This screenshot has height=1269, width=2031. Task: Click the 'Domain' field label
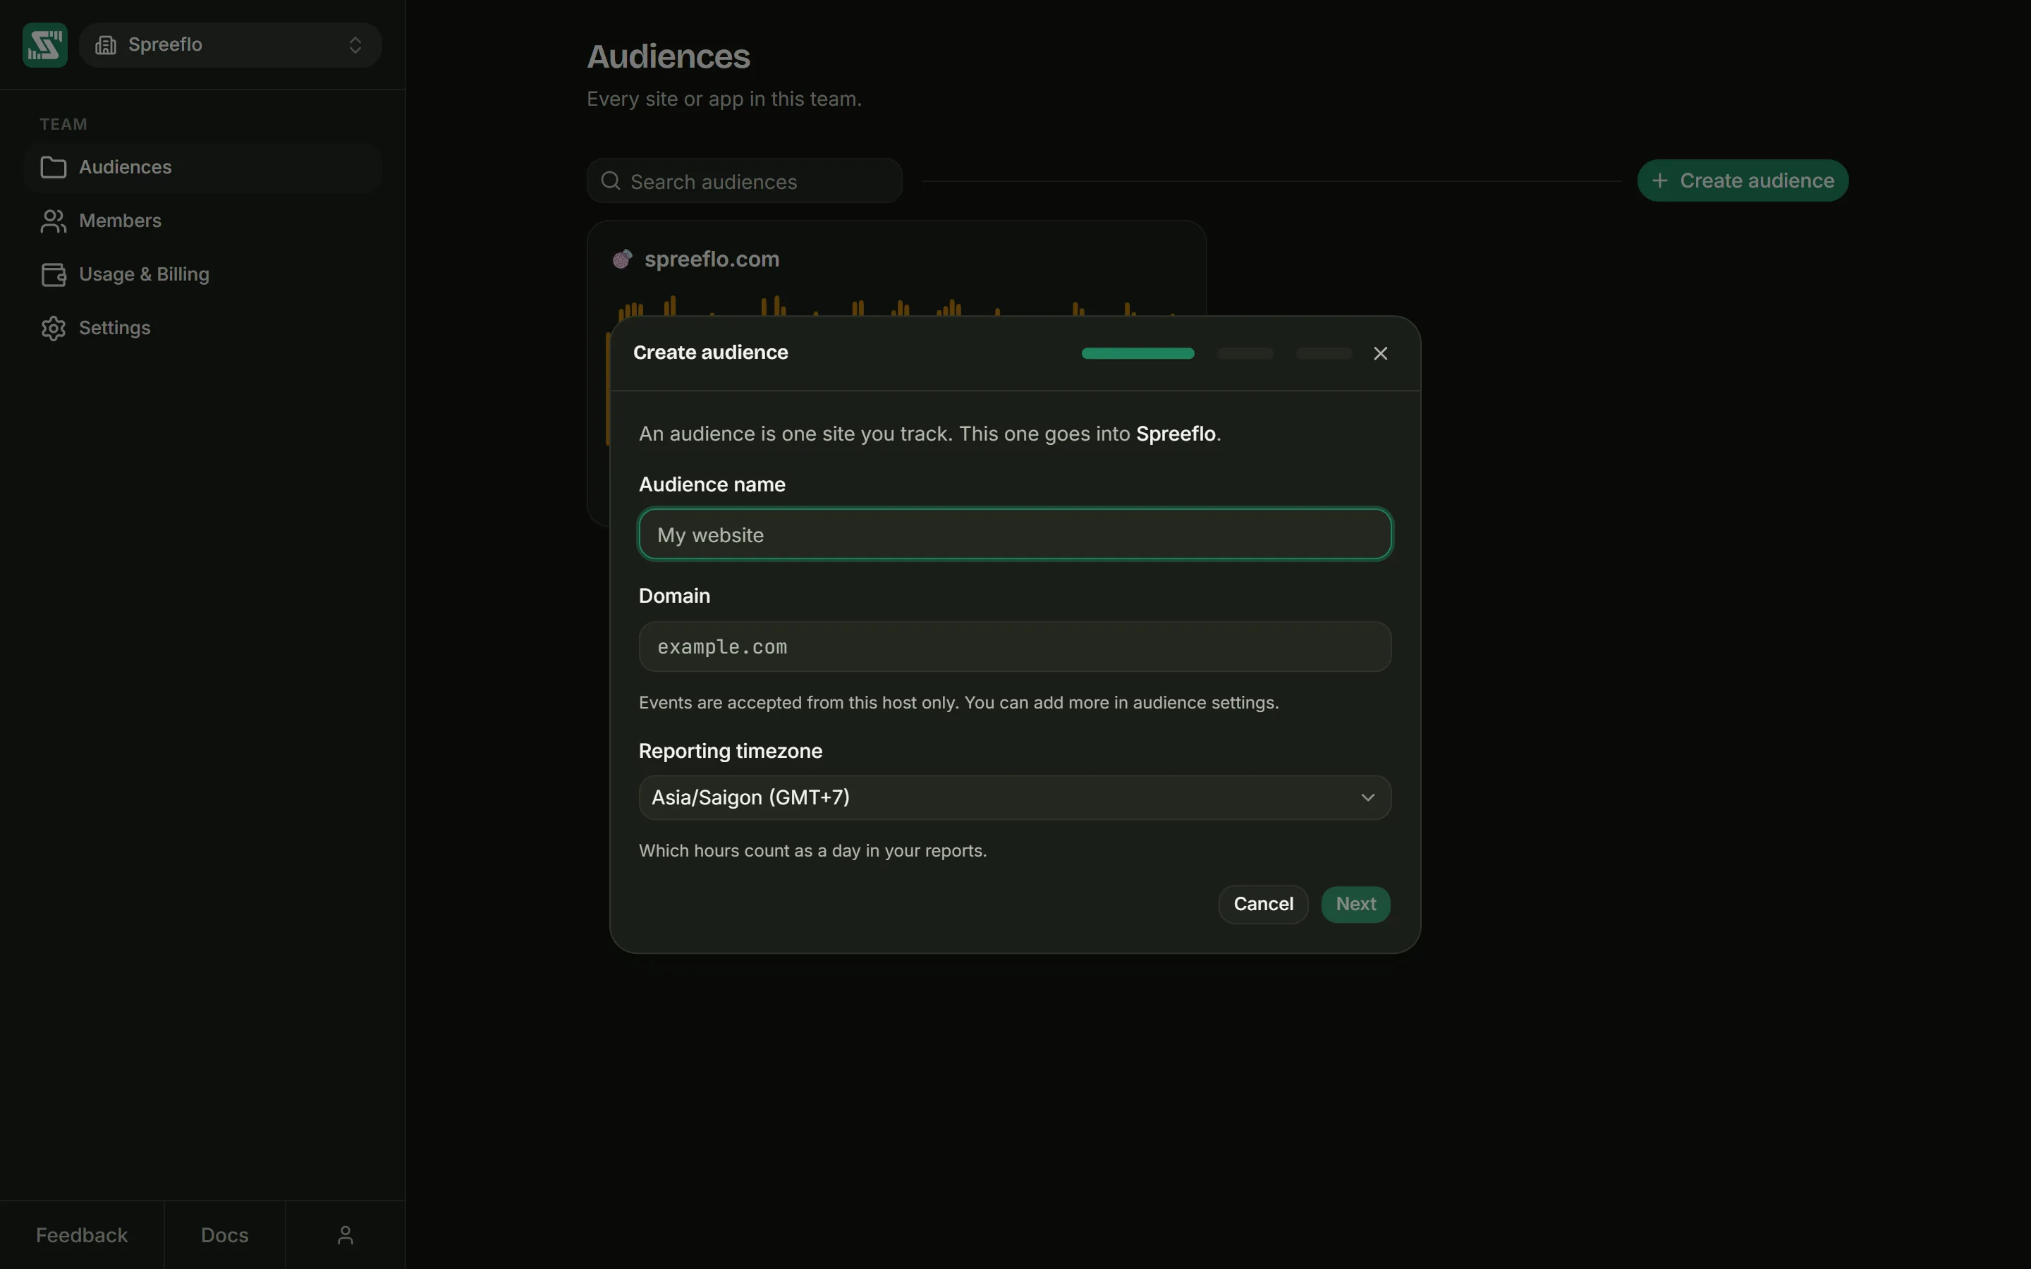pos(674,596)
